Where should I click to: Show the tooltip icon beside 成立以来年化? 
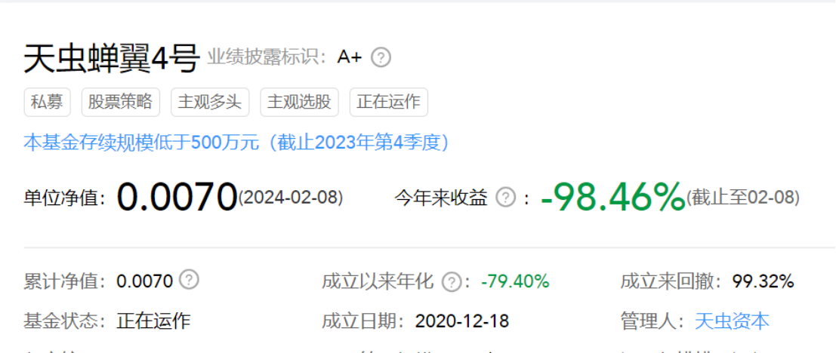coord(452,281)
